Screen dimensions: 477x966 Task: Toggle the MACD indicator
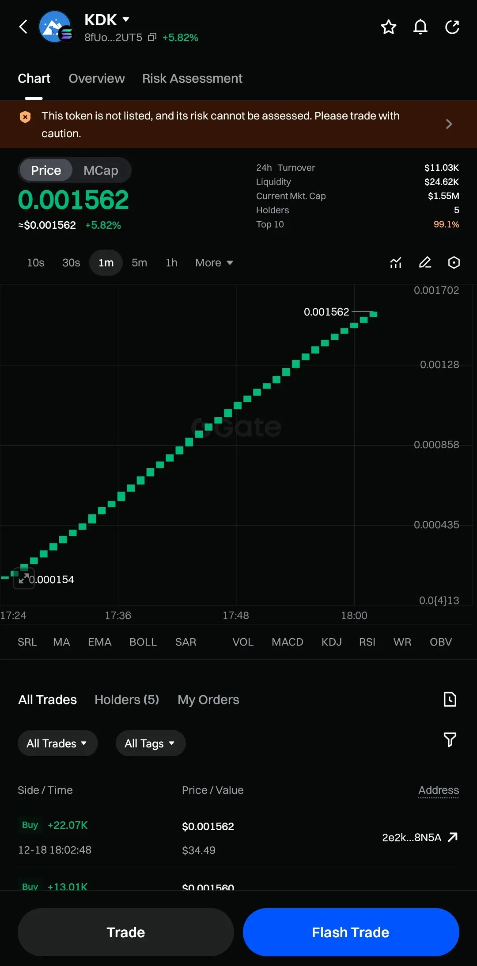pos(288,642)
